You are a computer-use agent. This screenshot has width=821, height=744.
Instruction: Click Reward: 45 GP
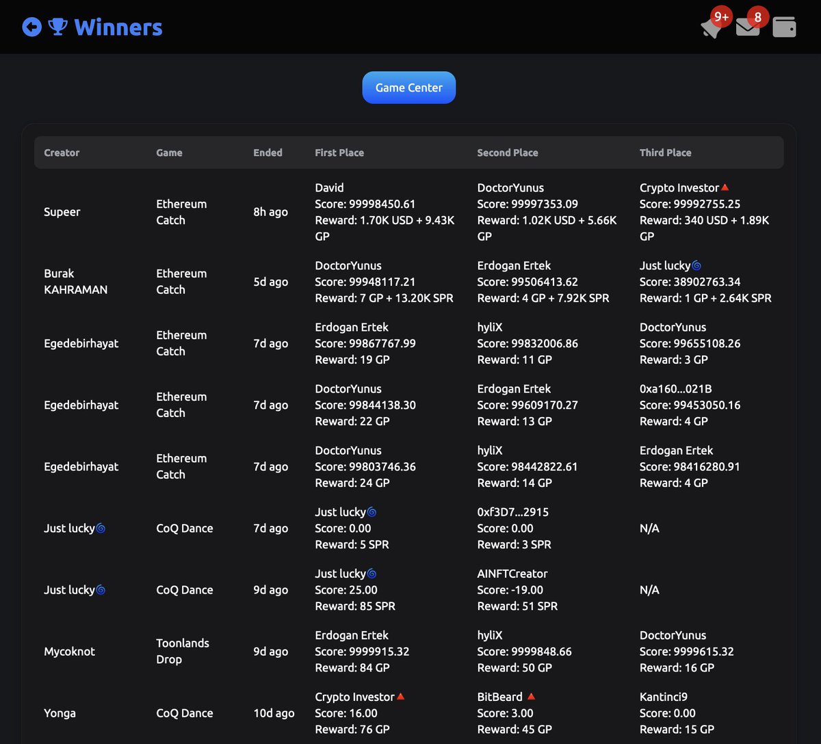(x=514, y=729)
